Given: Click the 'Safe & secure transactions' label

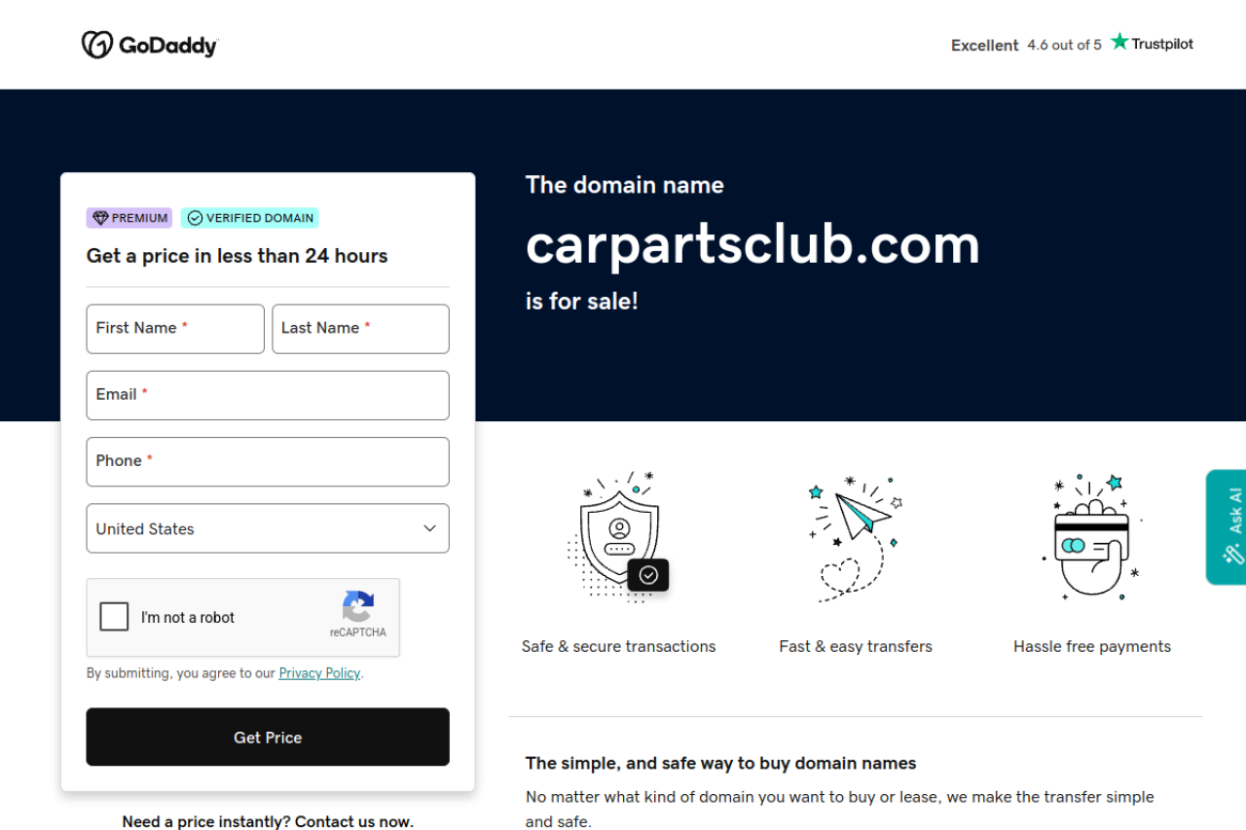Looking at the screenshot, I should (619, 646).
